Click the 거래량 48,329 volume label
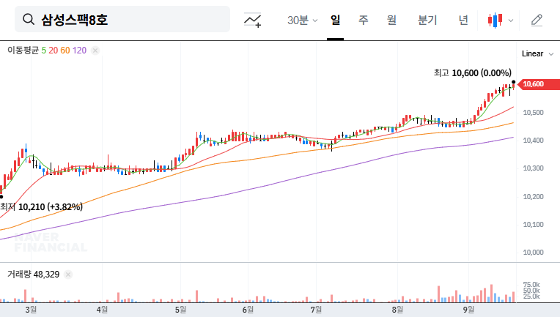Viewport: 560px width, 317px height. [x=33, y=275]
